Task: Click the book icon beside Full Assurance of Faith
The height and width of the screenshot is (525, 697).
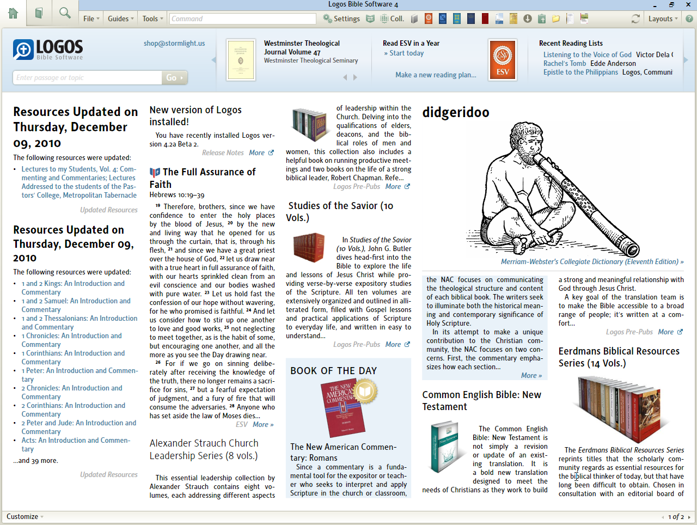Action: click(155, 172)
